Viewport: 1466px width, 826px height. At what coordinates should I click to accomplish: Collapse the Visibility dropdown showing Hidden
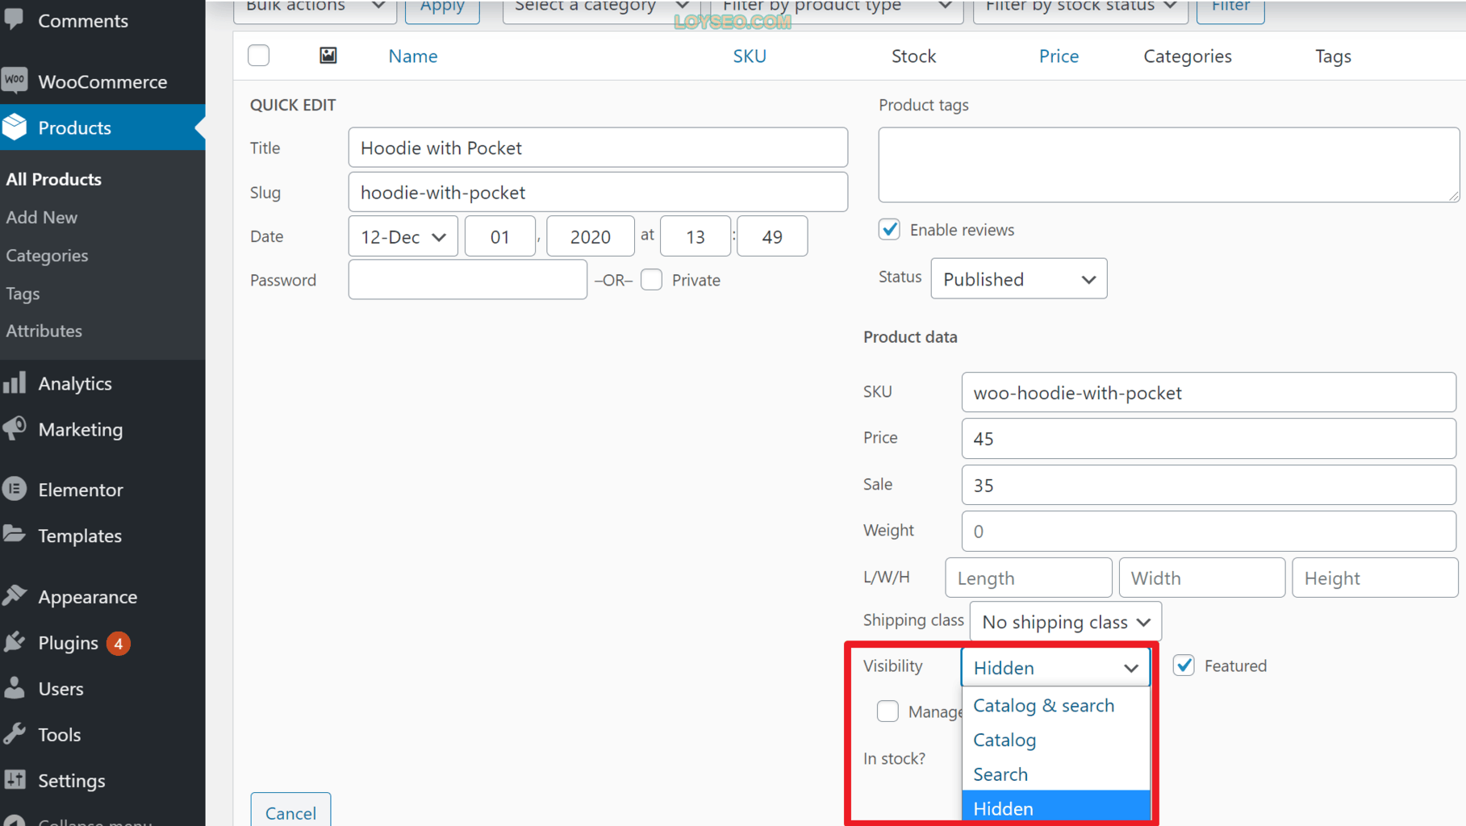click(1055, 667)
